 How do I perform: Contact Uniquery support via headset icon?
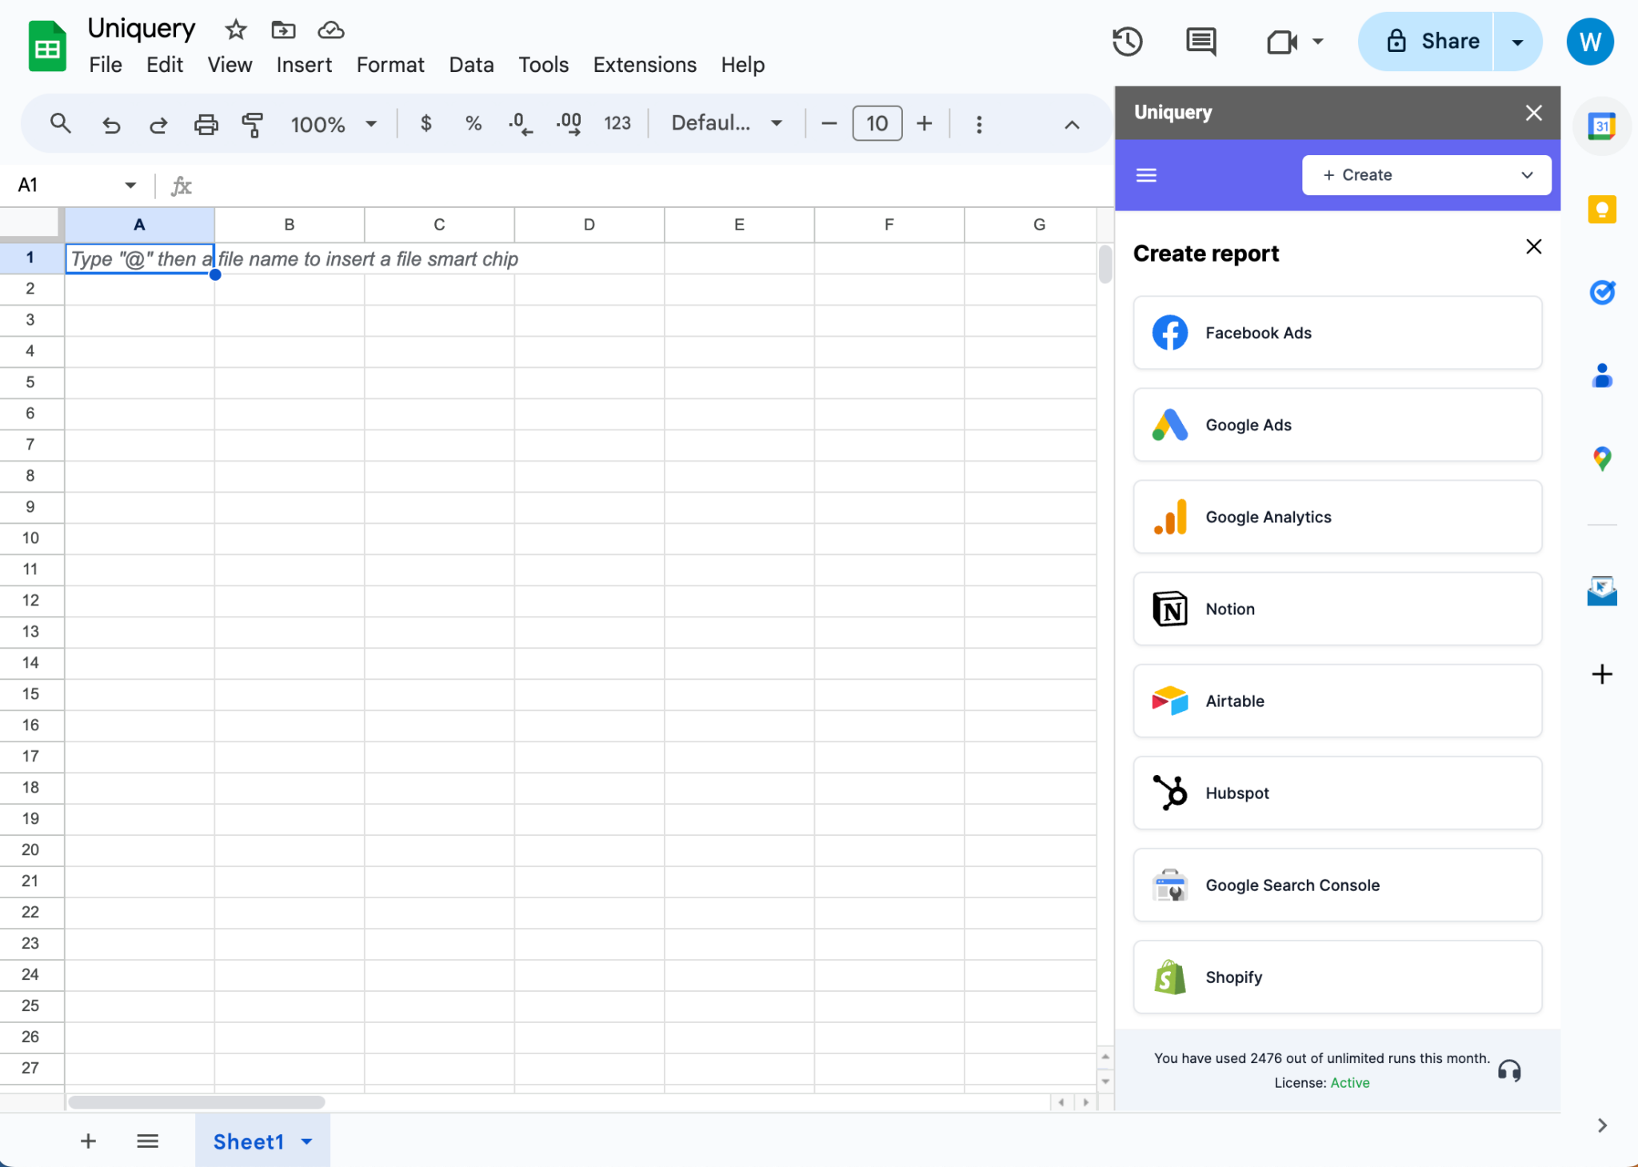(1508, 1071)
